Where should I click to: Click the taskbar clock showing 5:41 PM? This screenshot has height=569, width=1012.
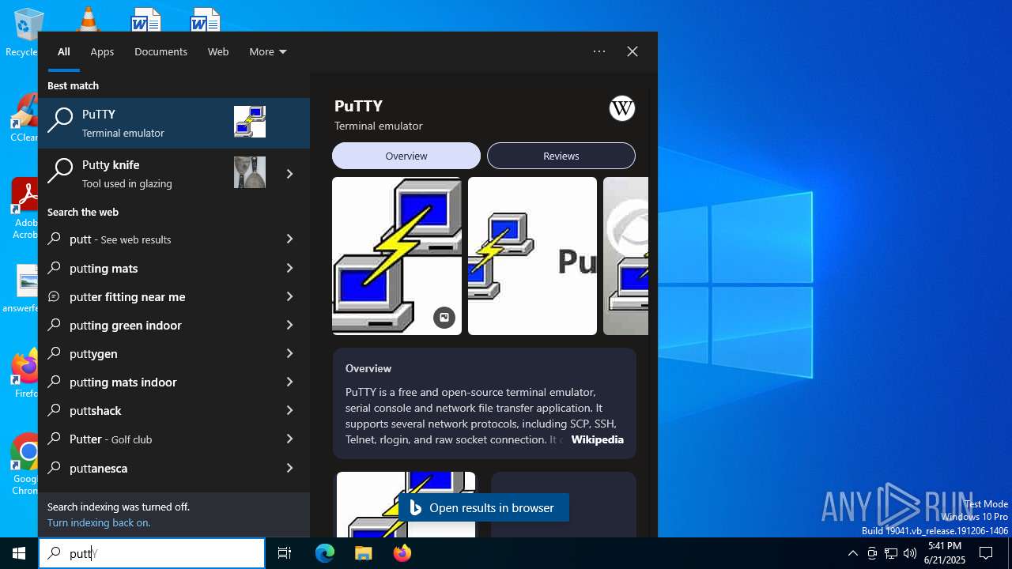[x=945, y=553]
